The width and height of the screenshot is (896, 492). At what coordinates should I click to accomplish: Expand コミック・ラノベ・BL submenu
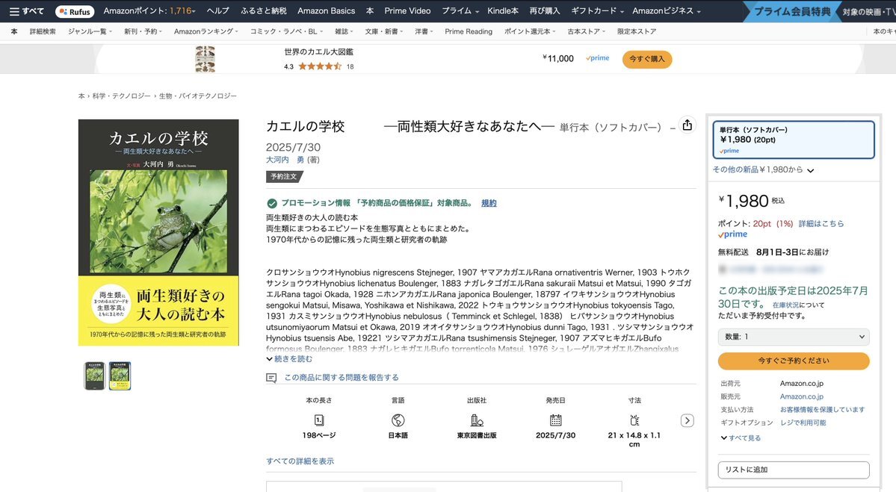click(286, 31)
